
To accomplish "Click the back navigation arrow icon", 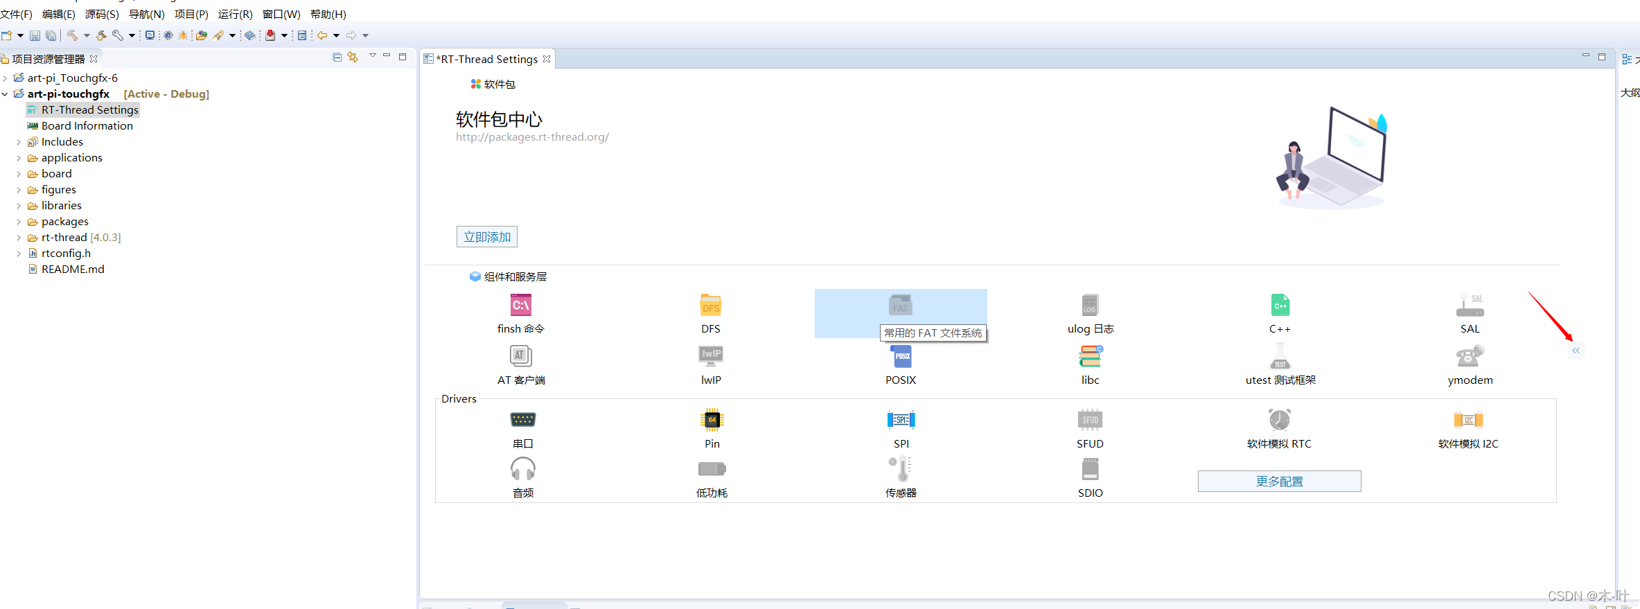I will [x=322, y=35].
